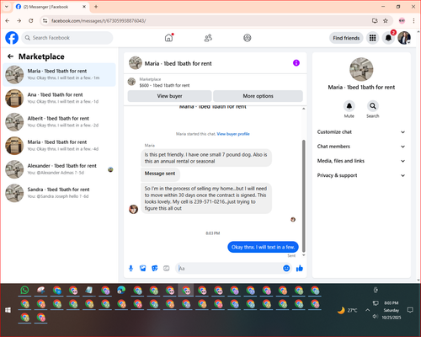Click the More options button
This screenshot has width=421, height=337.
[258, 96]
